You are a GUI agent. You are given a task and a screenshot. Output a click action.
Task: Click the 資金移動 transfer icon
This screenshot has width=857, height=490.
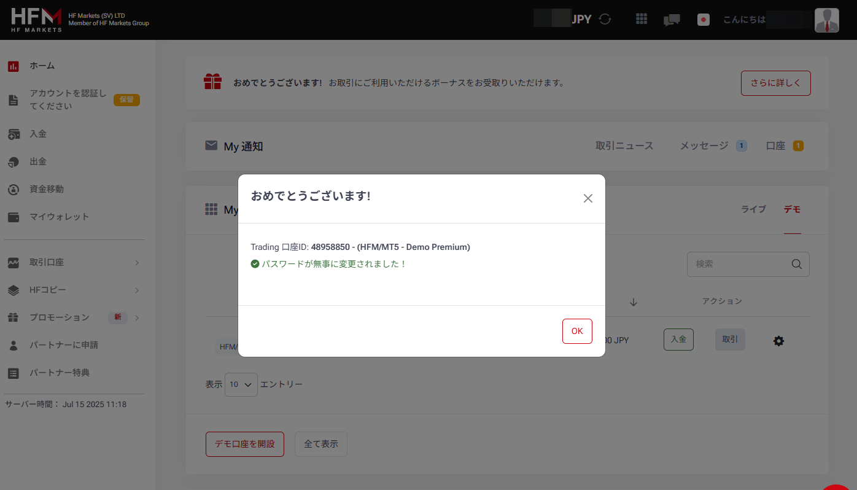point(13,189)
